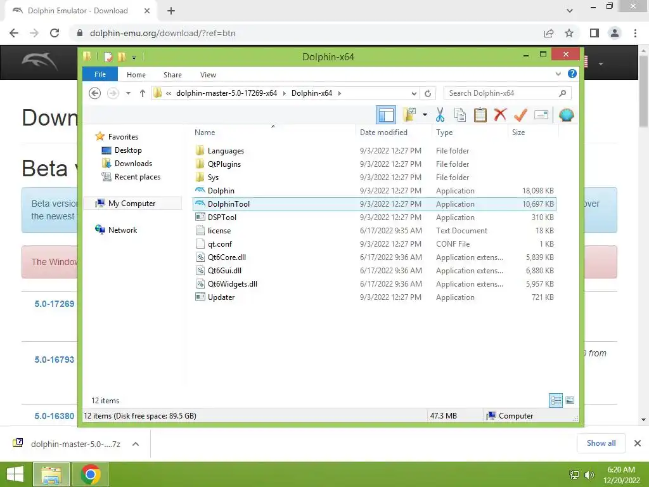This screenshot has width=649, height=487.
Task: Sort by the Name column header
Action: click(x=205, y=133)
